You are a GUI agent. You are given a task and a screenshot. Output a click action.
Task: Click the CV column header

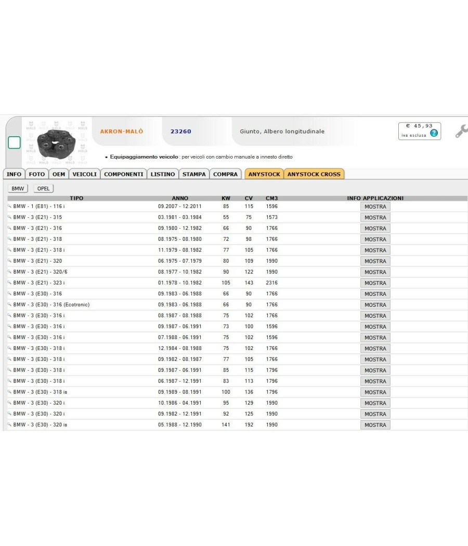[249, 198]
